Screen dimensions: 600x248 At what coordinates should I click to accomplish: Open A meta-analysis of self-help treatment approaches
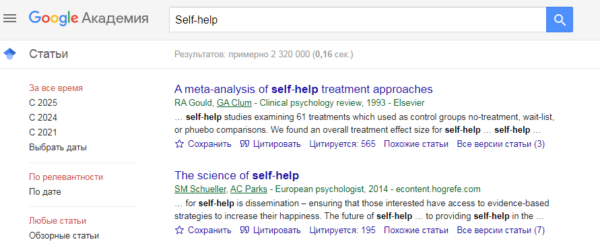tap(304, 89)
